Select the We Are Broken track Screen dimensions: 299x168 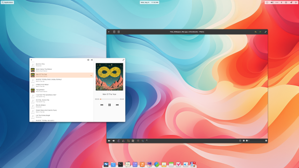[62, 106]
